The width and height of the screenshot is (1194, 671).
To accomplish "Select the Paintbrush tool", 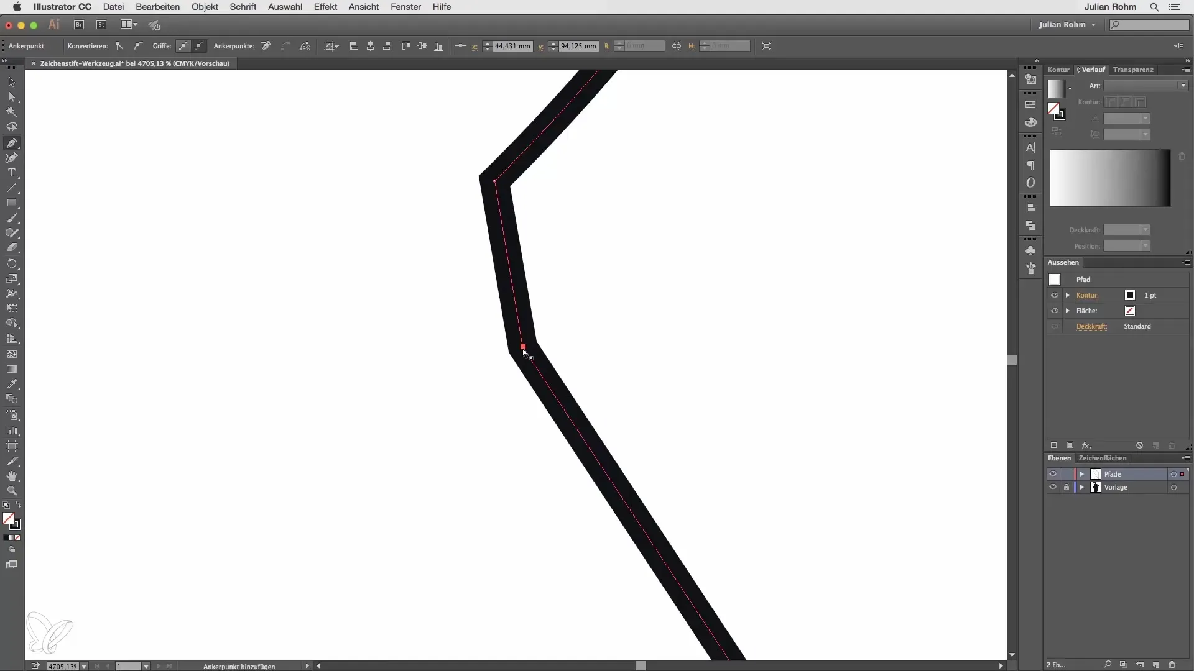I will coord(11,218).
